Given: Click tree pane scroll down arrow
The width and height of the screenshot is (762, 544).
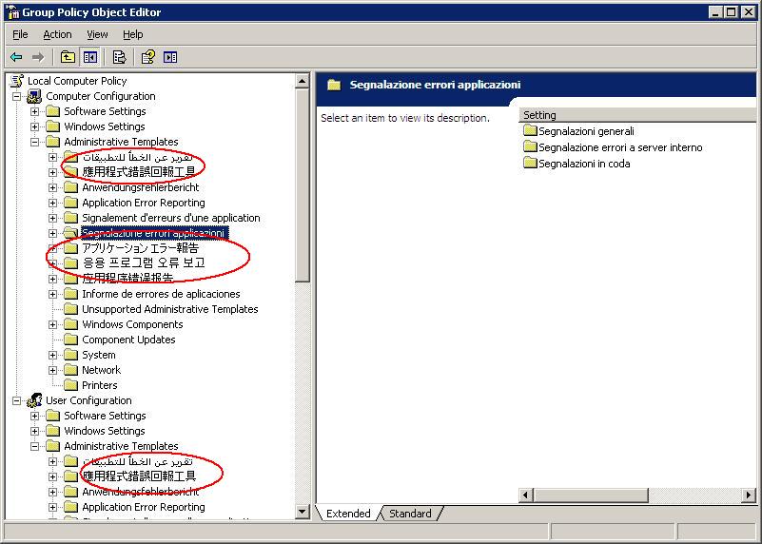Looking at the screenshot, I should (302, 512).
